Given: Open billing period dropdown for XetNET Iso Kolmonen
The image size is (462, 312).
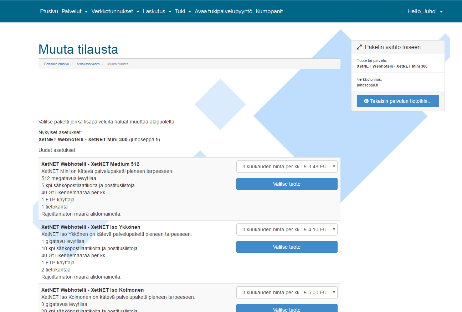Looking at the screenshot, I should pyautogui.click(x=287, y=292).
